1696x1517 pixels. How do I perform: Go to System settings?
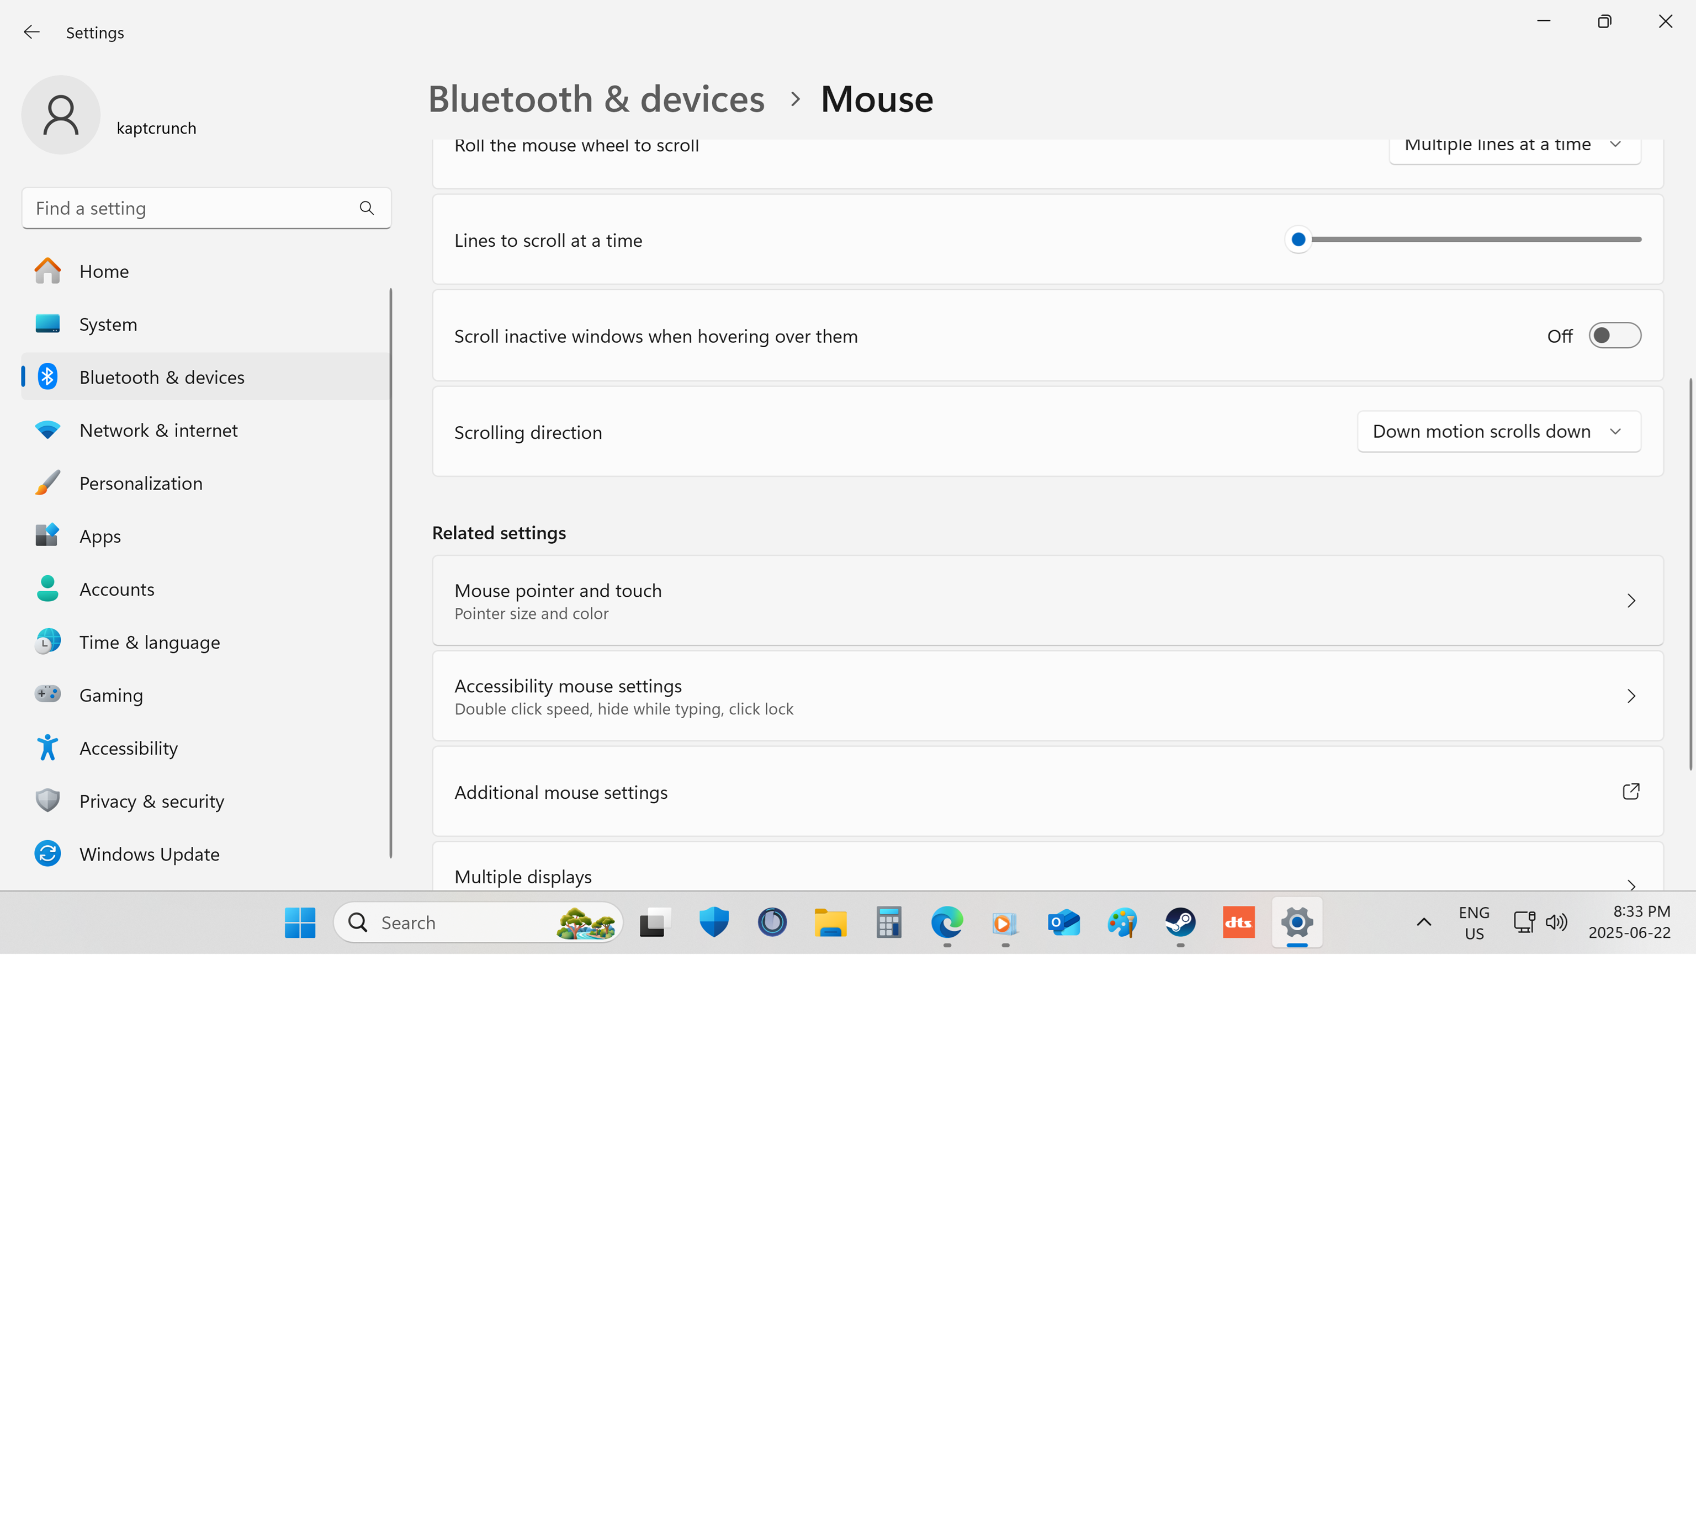205,324
